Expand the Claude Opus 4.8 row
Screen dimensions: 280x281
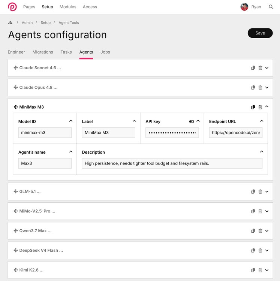click(267, 87)
